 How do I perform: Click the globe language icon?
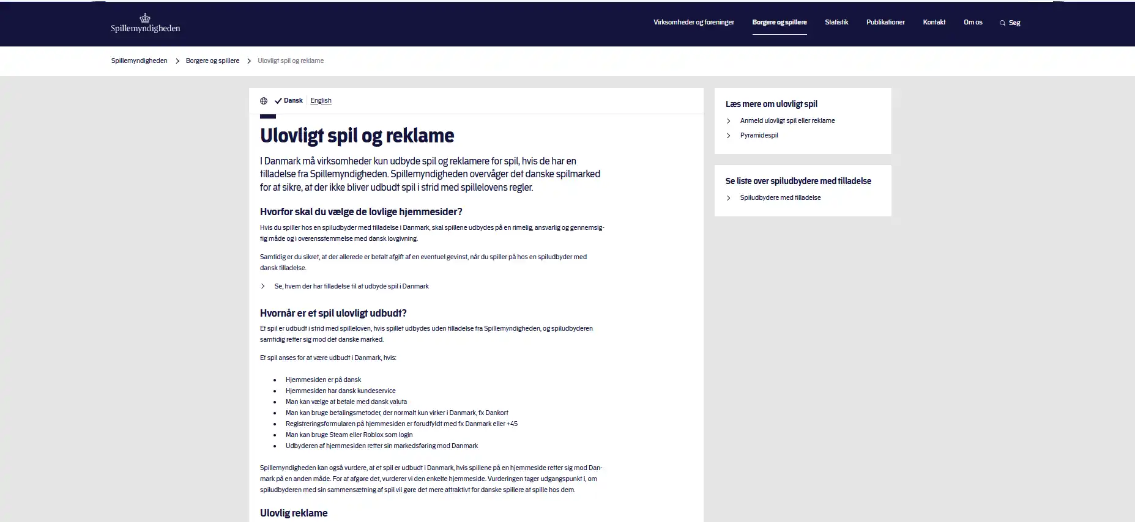click(x=264, y=101)
